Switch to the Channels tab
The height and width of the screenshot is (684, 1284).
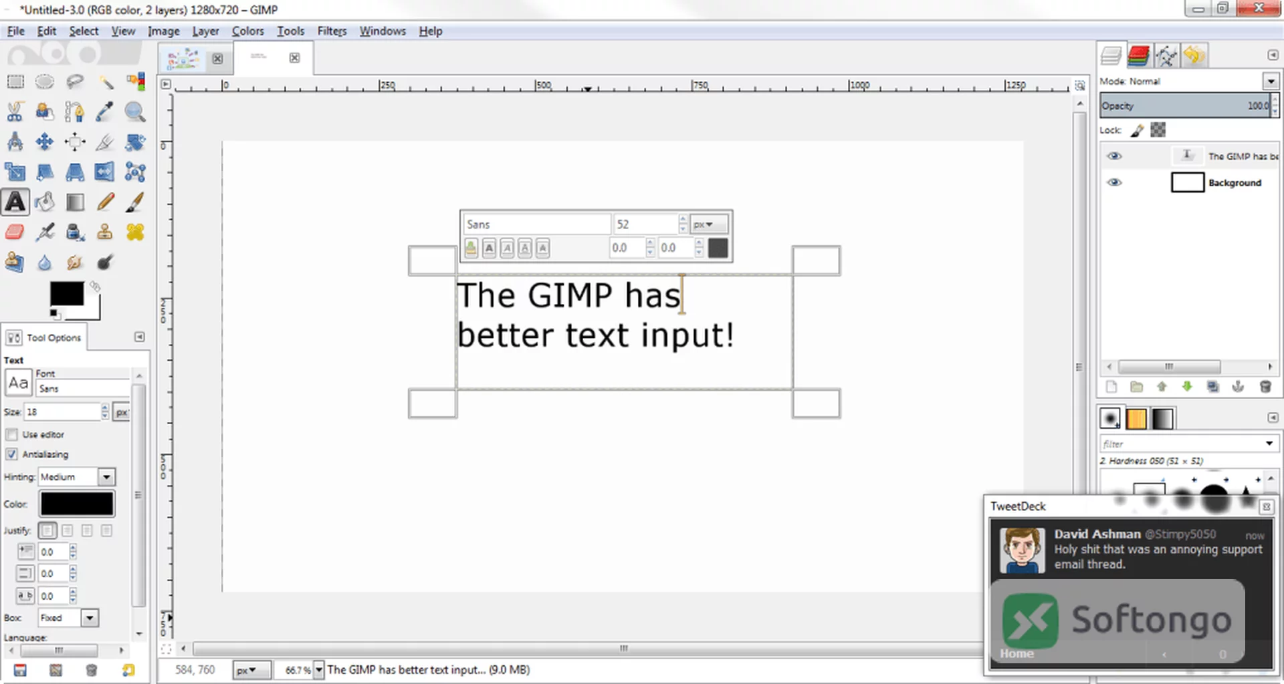click(1138, 55)
